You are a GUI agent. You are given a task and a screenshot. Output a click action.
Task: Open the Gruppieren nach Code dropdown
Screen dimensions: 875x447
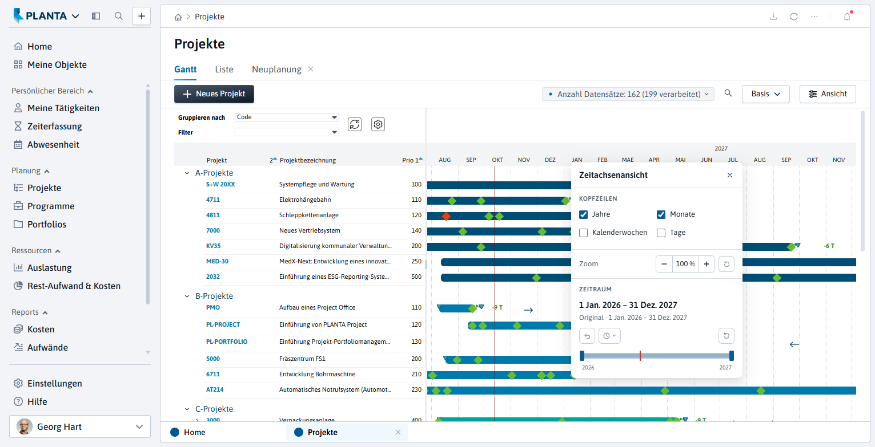[287, 117]
